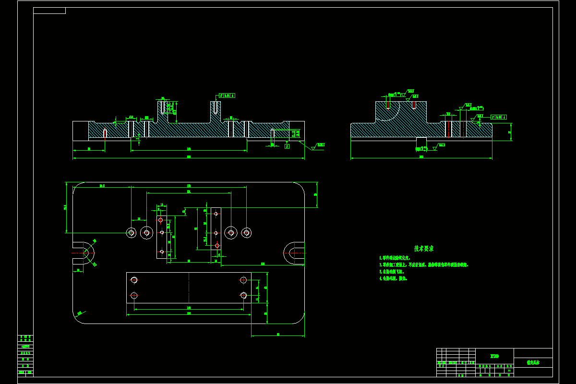Select the right U-shaped slot in the plan view
Screen dimensions: 576x384
[x=294, y=253]
